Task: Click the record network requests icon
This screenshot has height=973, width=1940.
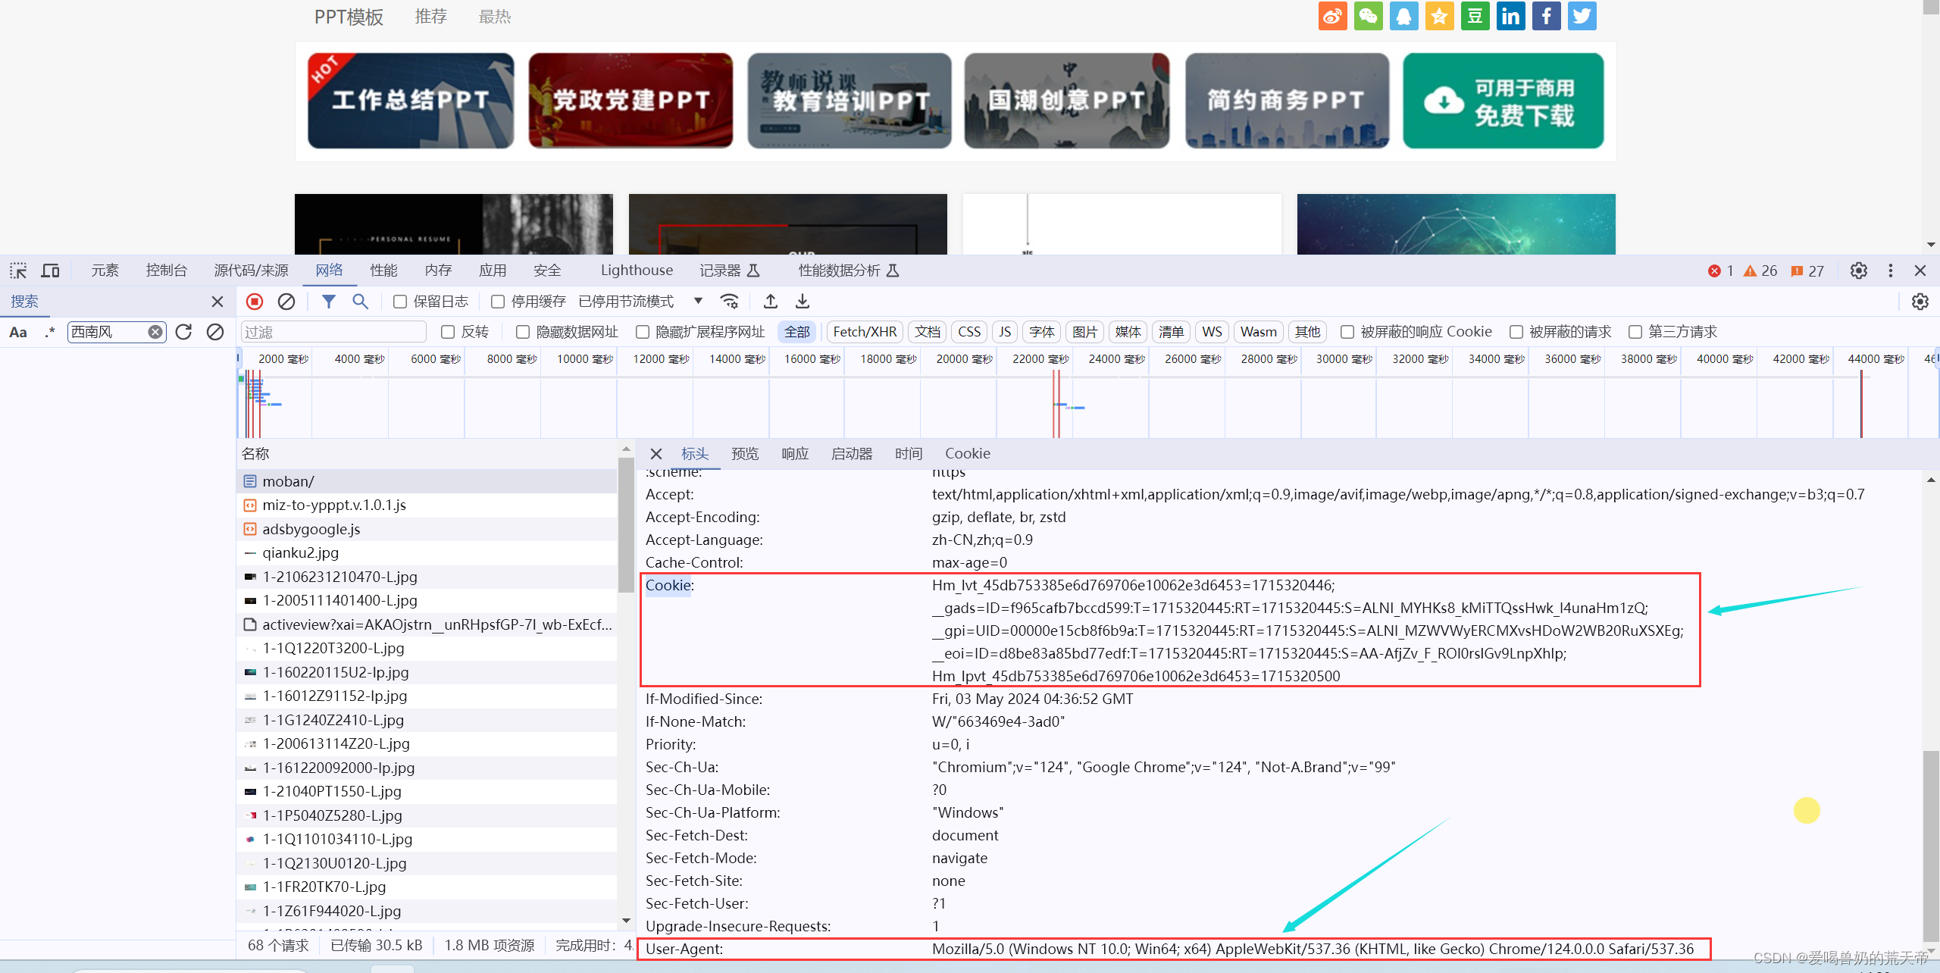Action: tap(255, 300)
